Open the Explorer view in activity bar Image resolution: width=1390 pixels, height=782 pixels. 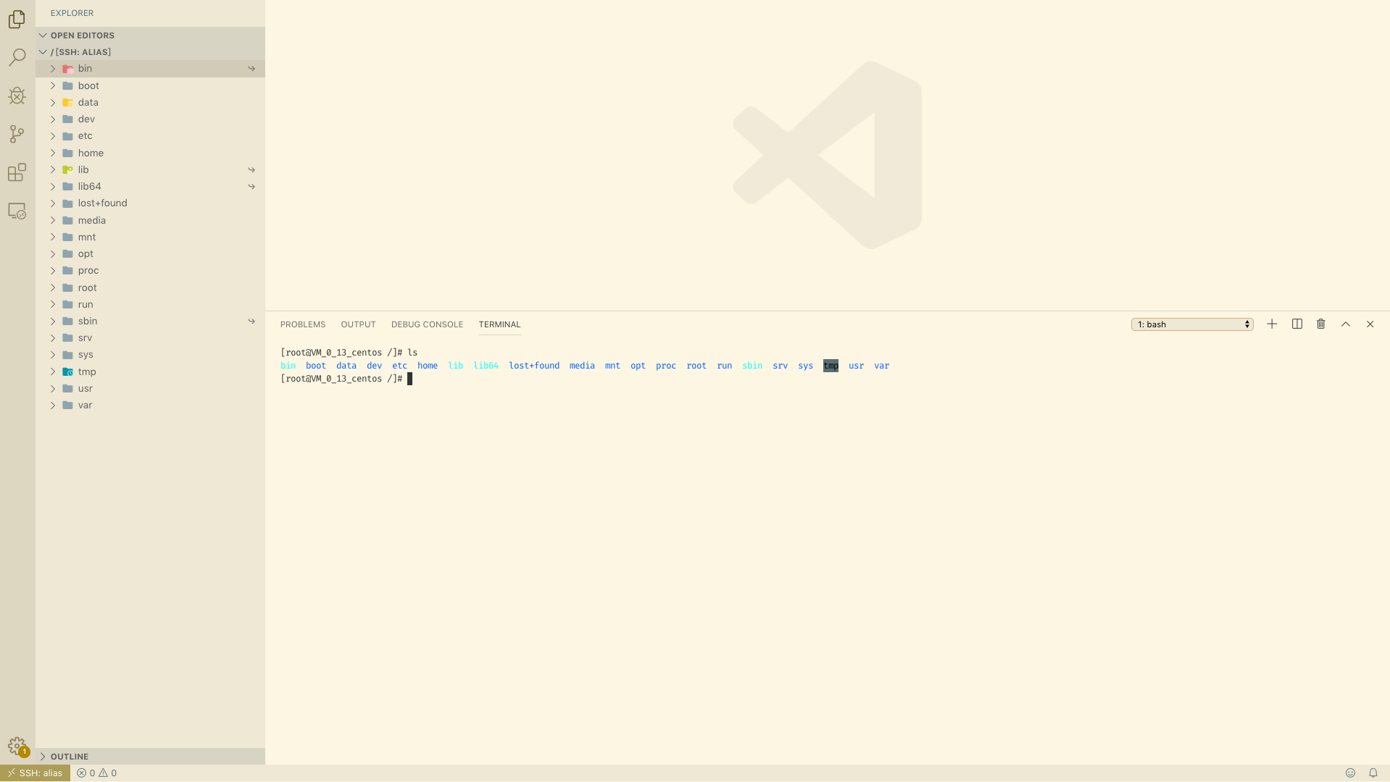tap(17, 19)
